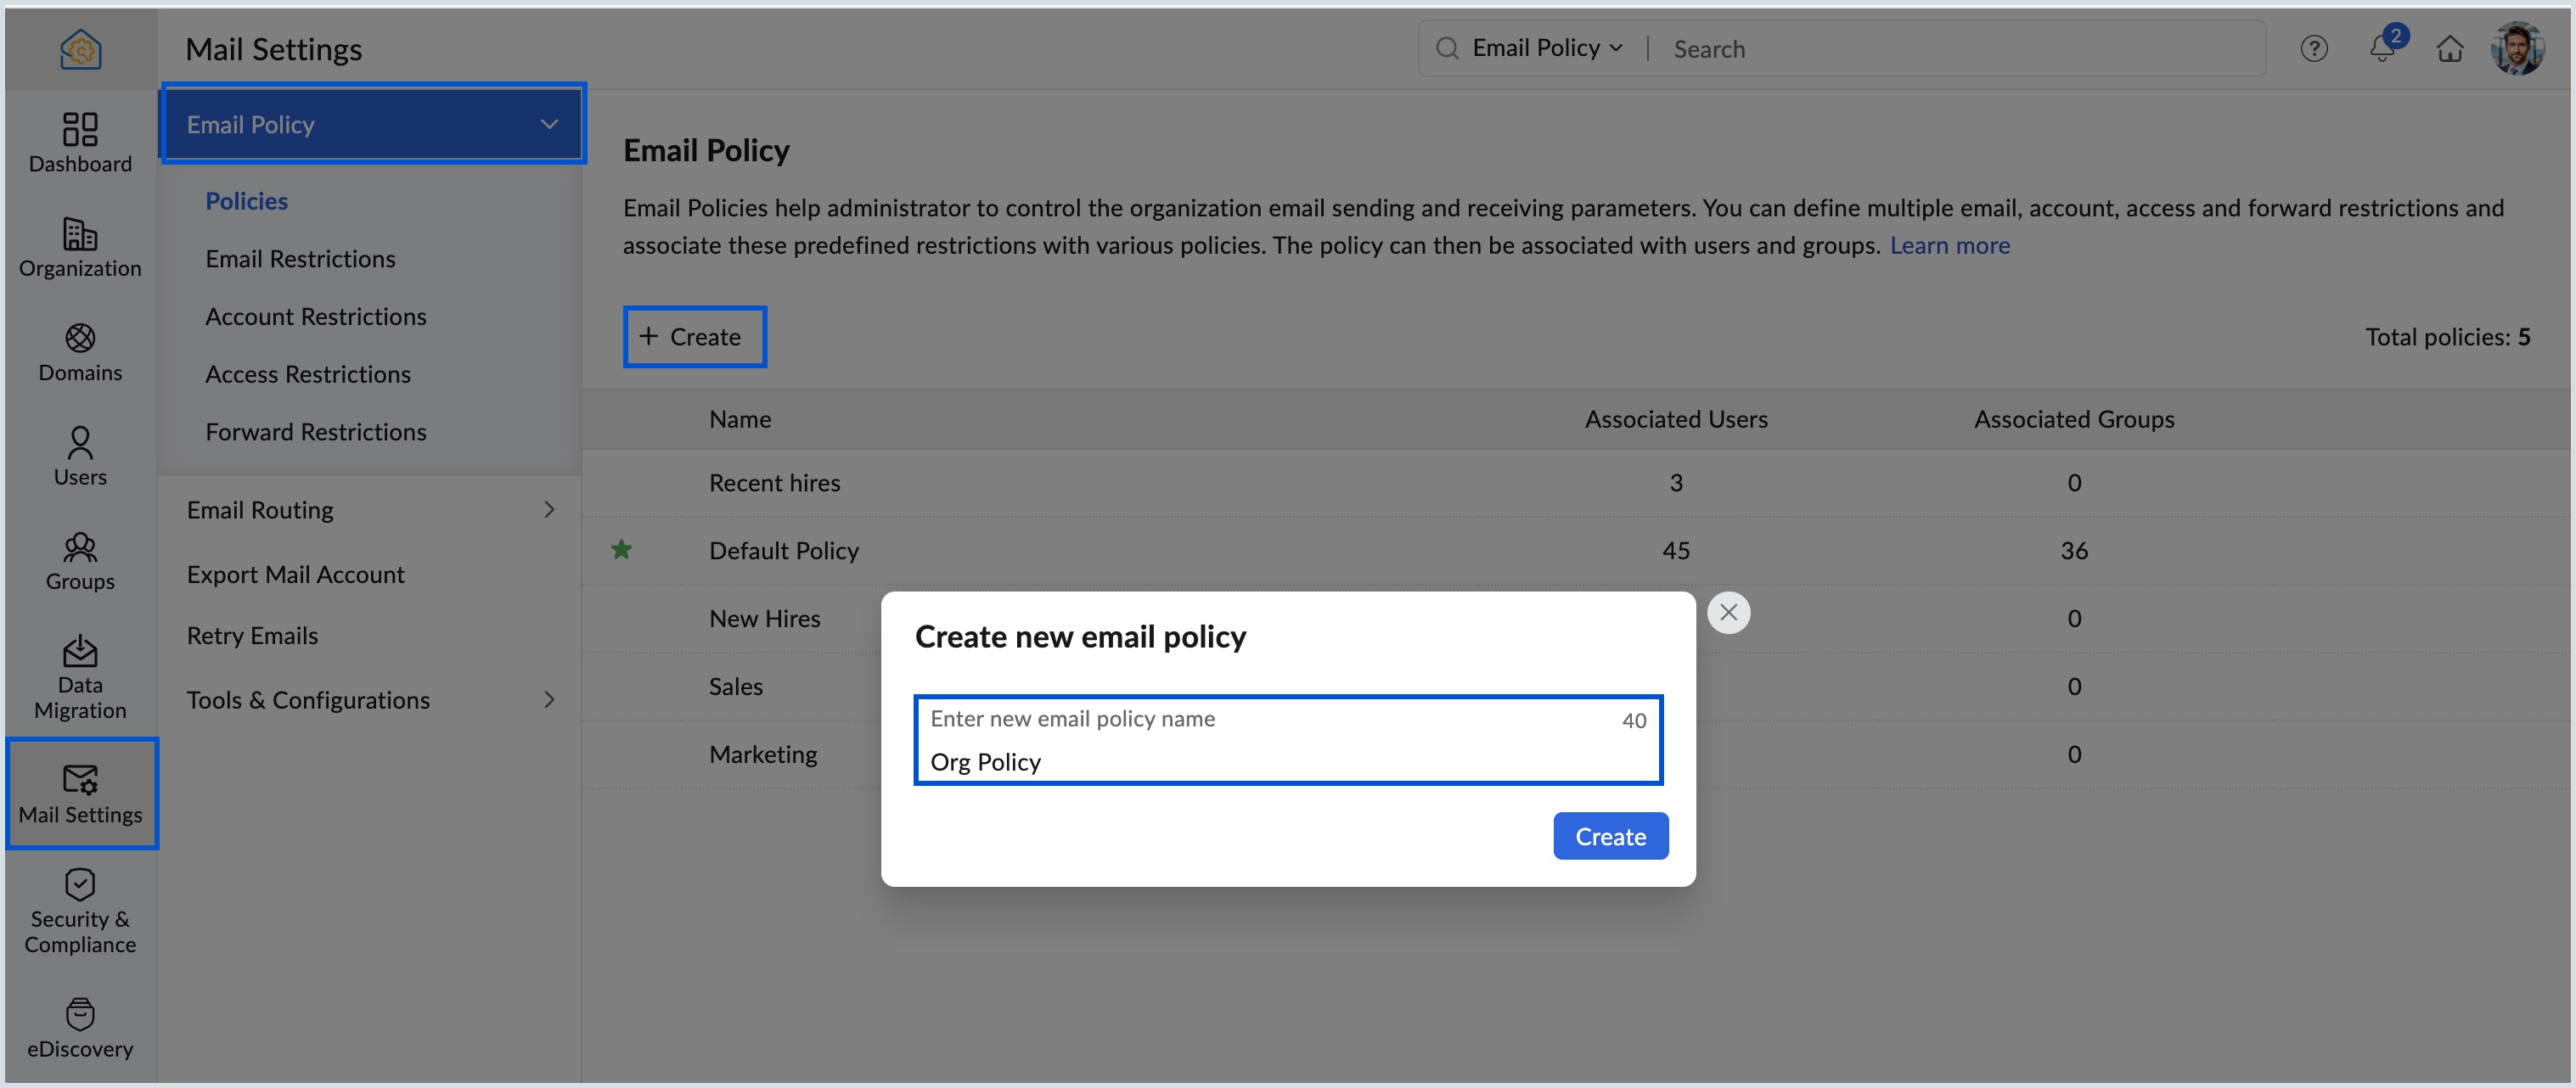Follow the Learn more link
2576x1088 pixels.
pyautogui.click(x=1949, y=245)
